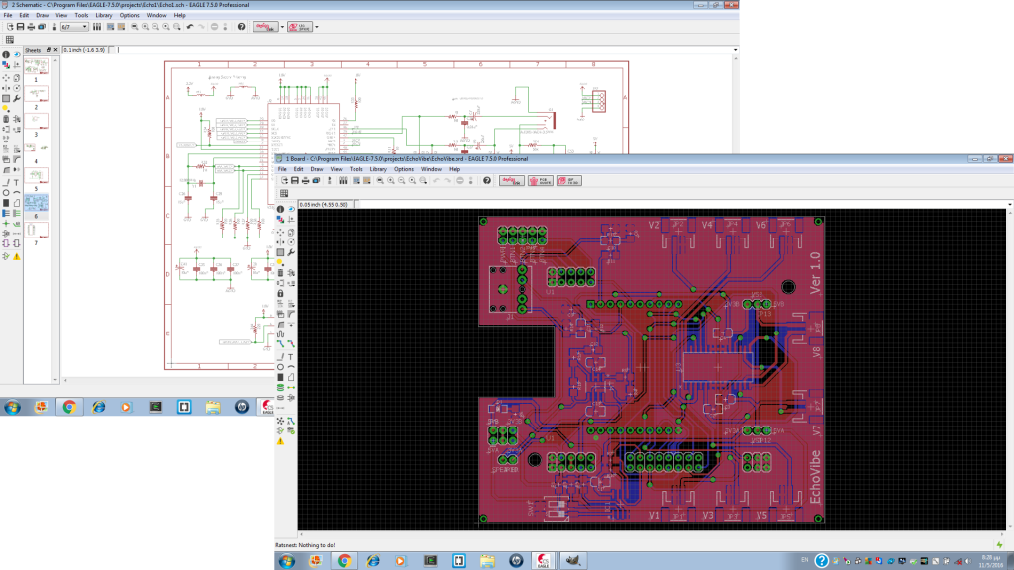Expand the IDF to 3D dropdown arrow in schematic
Viewport: 1014px width, 570px height.
point(316,27)
